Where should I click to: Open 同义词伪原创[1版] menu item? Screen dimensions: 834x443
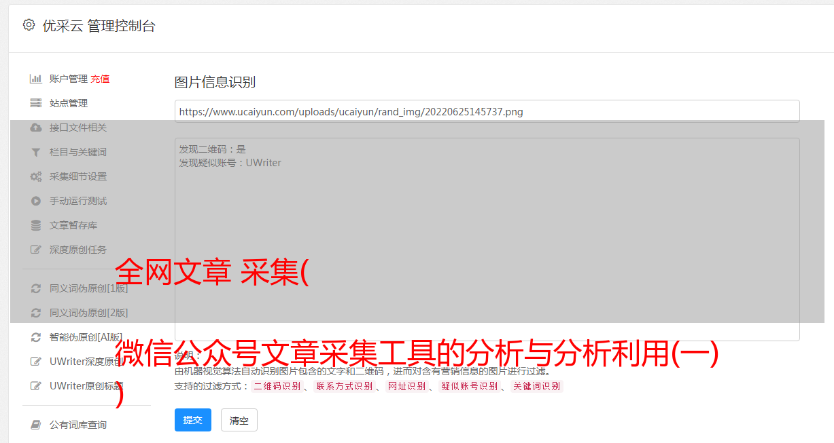(x=88, y=288)
